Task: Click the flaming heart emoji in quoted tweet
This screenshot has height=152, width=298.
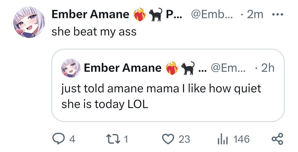Action: pyautogui.click(x=172, y=68)
